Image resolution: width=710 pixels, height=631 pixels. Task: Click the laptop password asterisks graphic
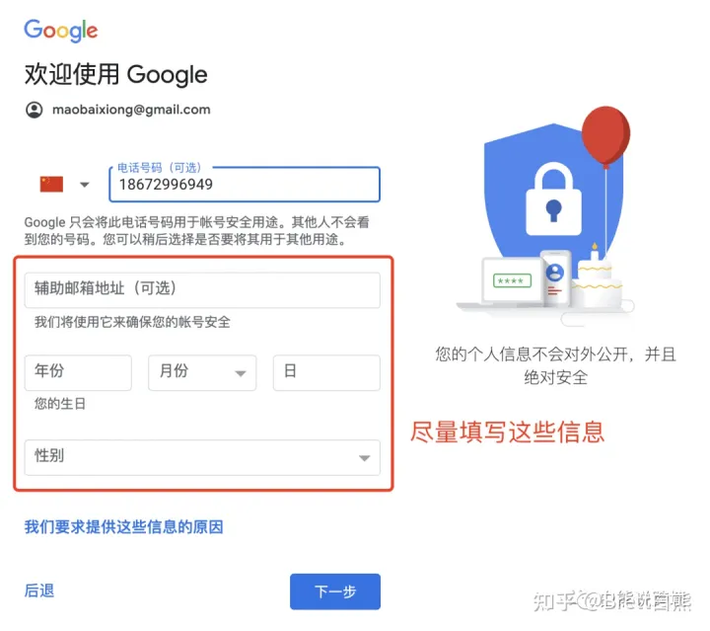tap(512, 281)
